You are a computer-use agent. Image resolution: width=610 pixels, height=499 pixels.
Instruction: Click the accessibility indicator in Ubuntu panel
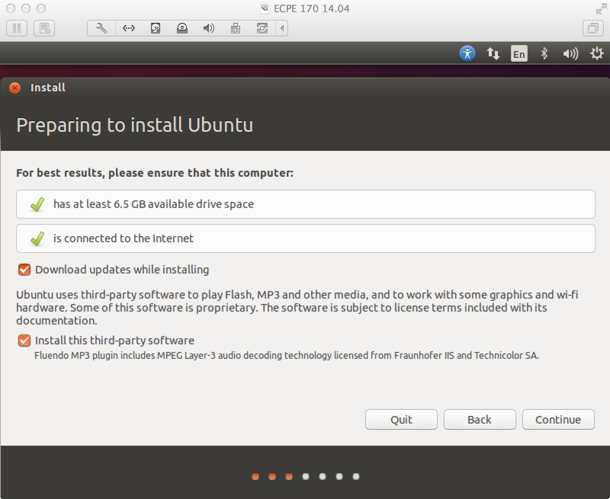coord(467,54)
